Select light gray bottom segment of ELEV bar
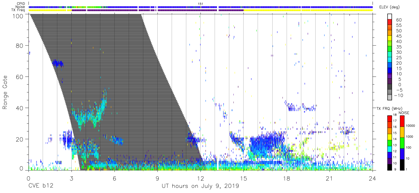419x193 pixels. (390, 98)
